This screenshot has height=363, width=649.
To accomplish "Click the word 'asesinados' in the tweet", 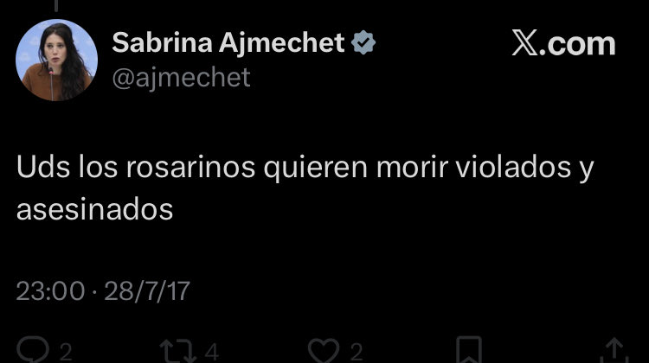I will click(94, 209).
